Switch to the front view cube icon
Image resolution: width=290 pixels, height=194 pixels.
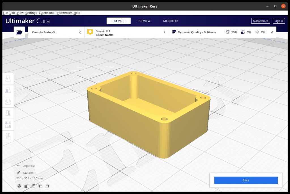tap(26, 186)
